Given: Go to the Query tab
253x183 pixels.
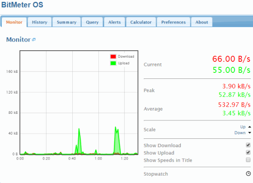Looking at the screenshot, I should 92,22.
